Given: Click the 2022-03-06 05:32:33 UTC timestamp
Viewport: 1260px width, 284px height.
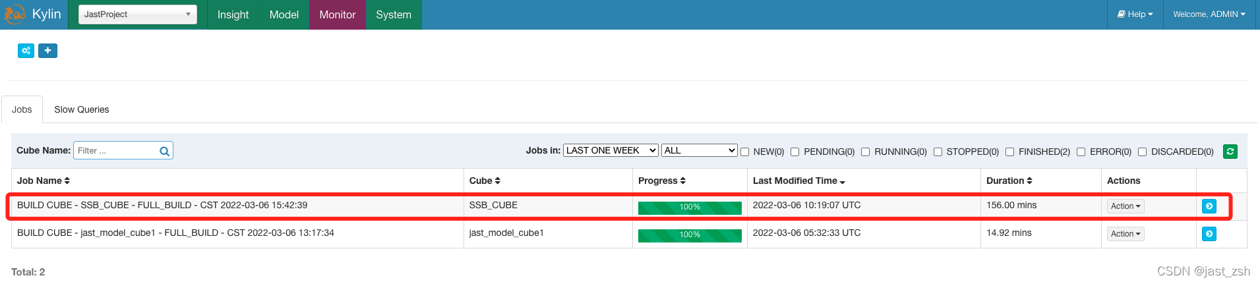Looking at the screenshot, I should 807,233.
